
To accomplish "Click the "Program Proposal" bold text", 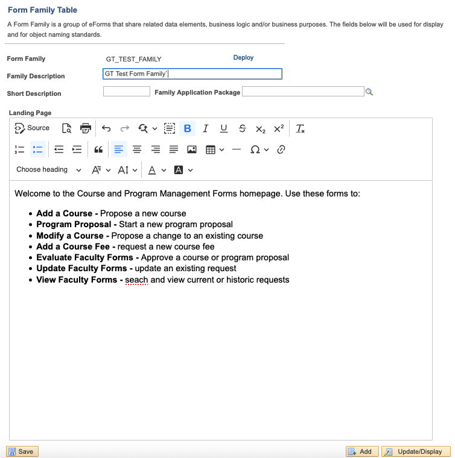I will [74, 224].
